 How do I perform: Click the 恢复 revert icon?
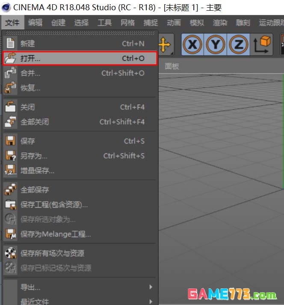[x=10, y=88]
